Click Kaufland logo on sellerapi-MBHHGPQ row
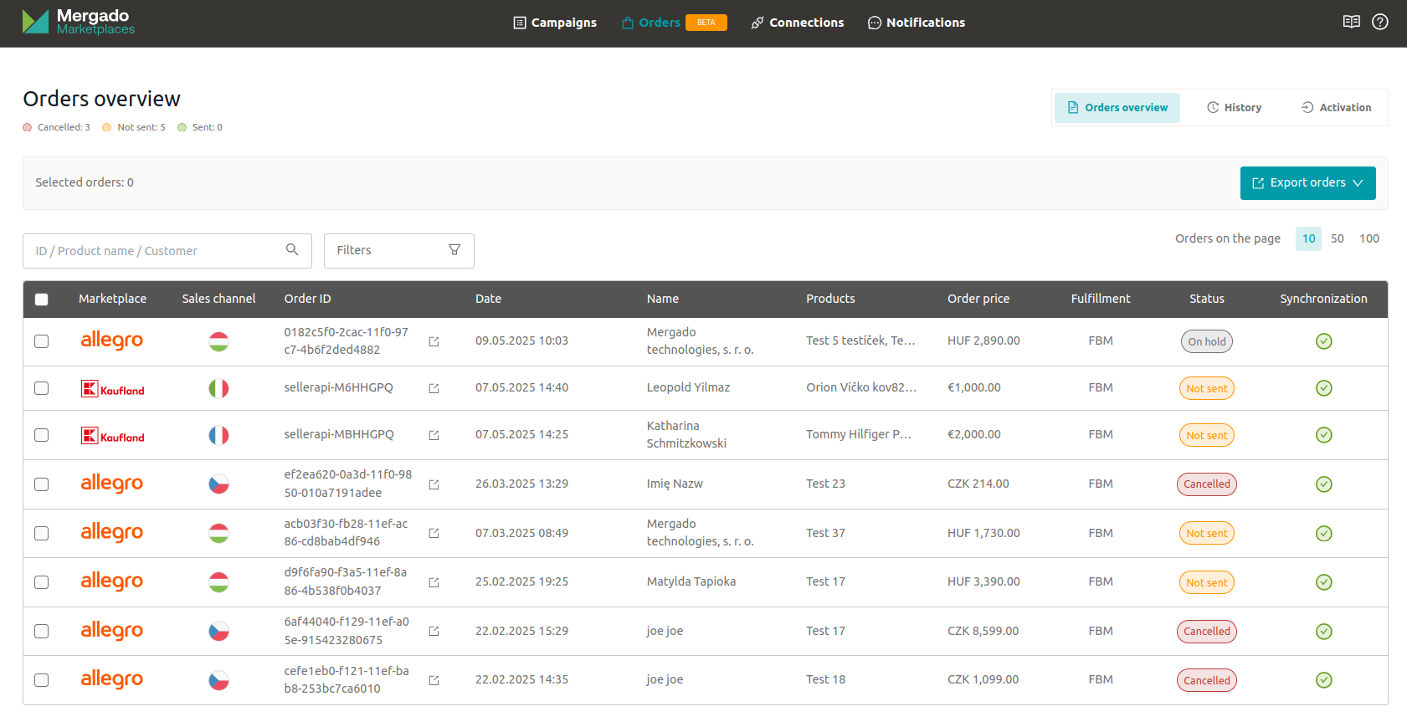This screenshot has width=1407, height=722. 112,436
